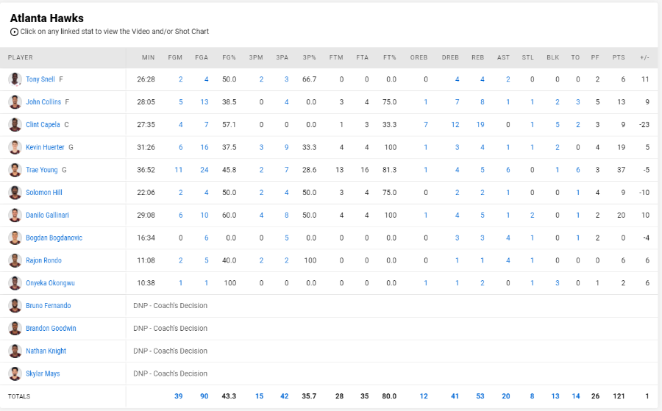Click Onyeka Okongwu's player headshot

15,283
